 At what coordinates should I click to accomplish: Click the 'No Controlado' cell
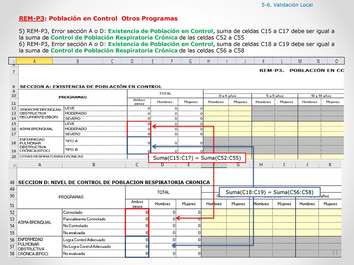94,226
